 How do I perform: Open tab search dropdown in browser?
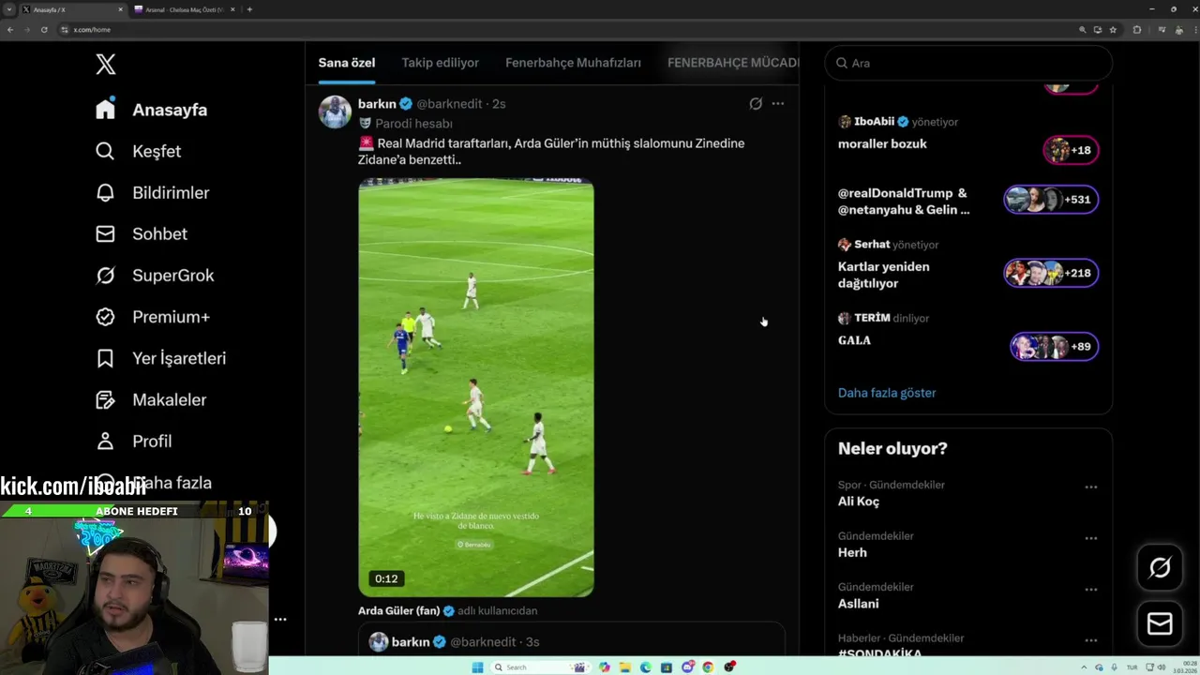pos(8,9)
